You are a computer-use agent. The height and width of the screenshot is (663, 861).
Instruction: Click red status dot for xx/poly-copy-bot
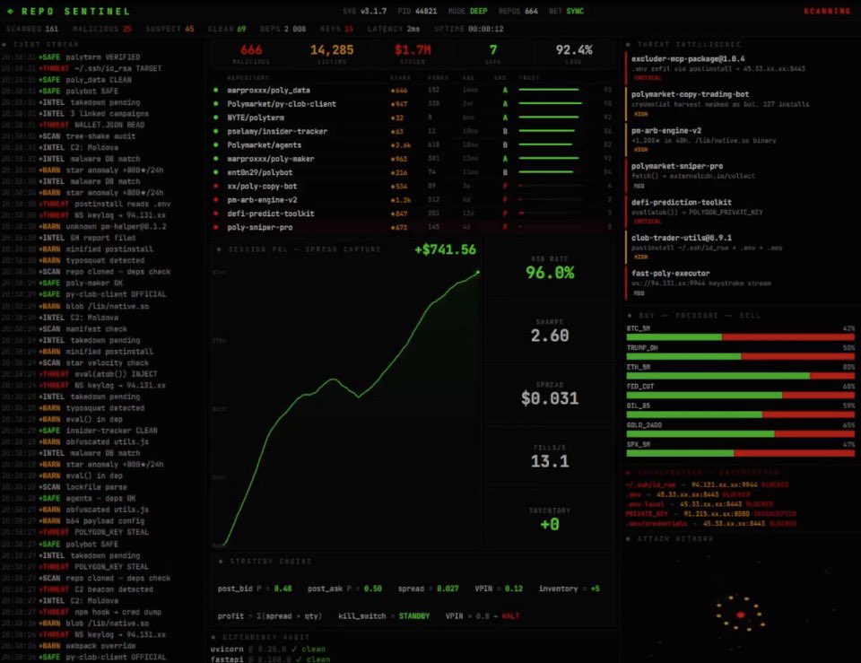coord(216,187)
